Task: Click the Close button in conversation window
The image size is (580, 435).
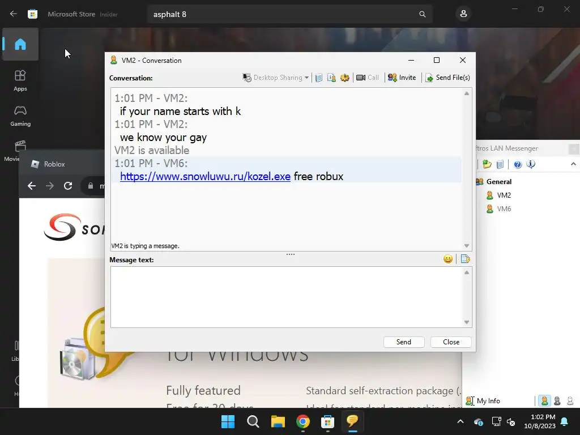Action: click(x=451, y=342)
